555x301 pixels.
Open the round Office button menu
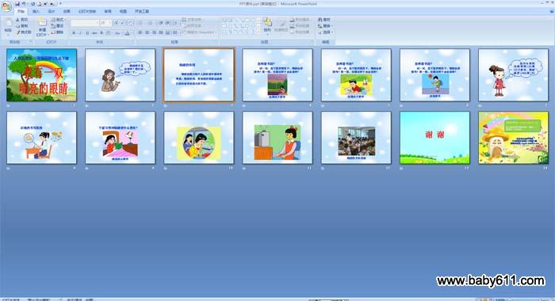coord(6,6)
